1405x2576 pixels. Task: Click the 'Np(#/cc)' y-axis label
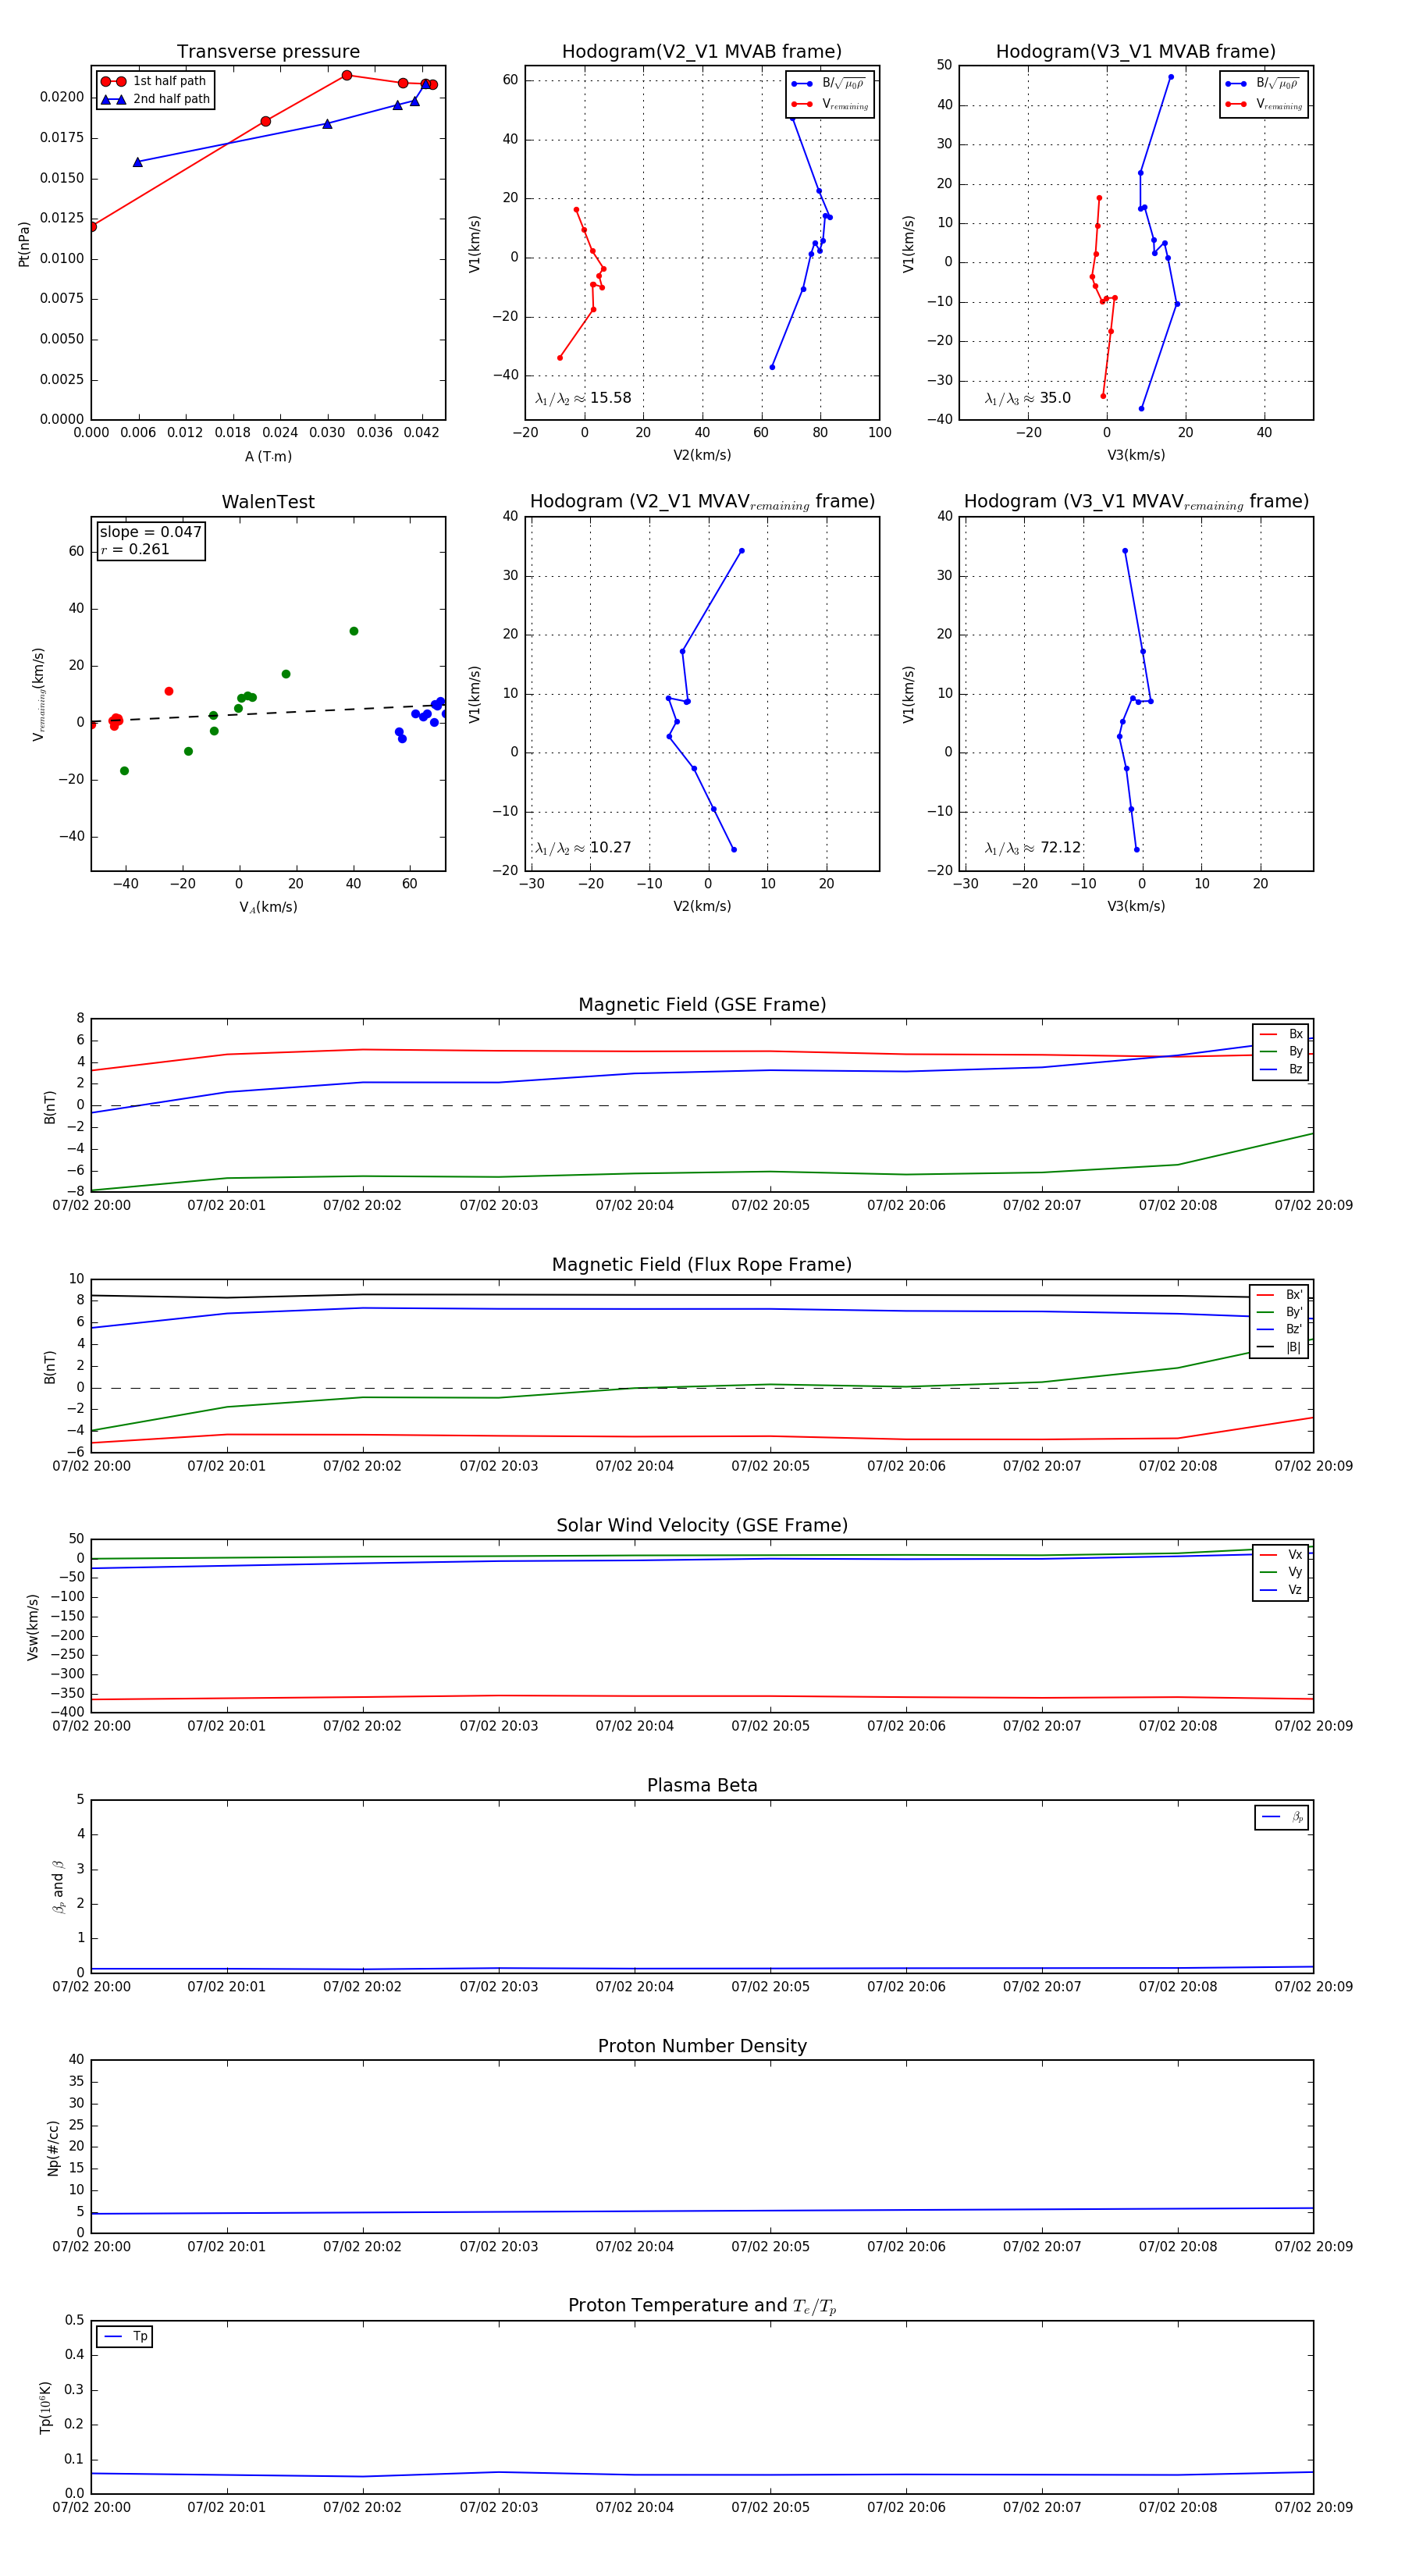tap(53, 2147)
